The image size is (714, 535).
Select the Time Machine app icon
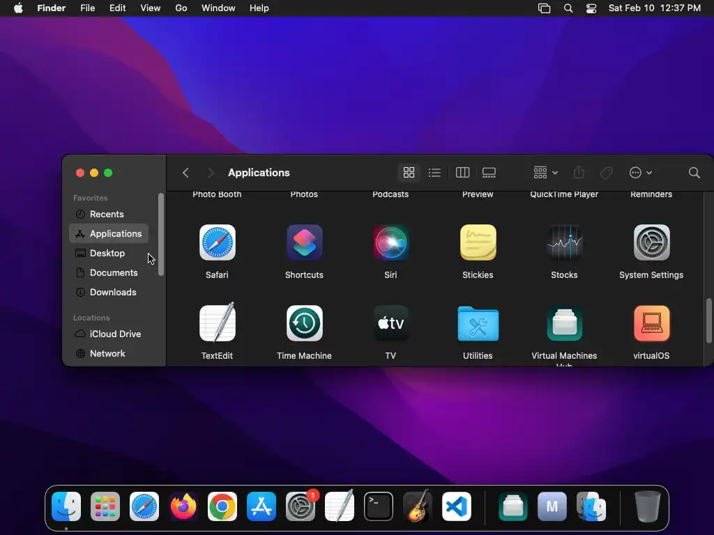coord(304,323)
